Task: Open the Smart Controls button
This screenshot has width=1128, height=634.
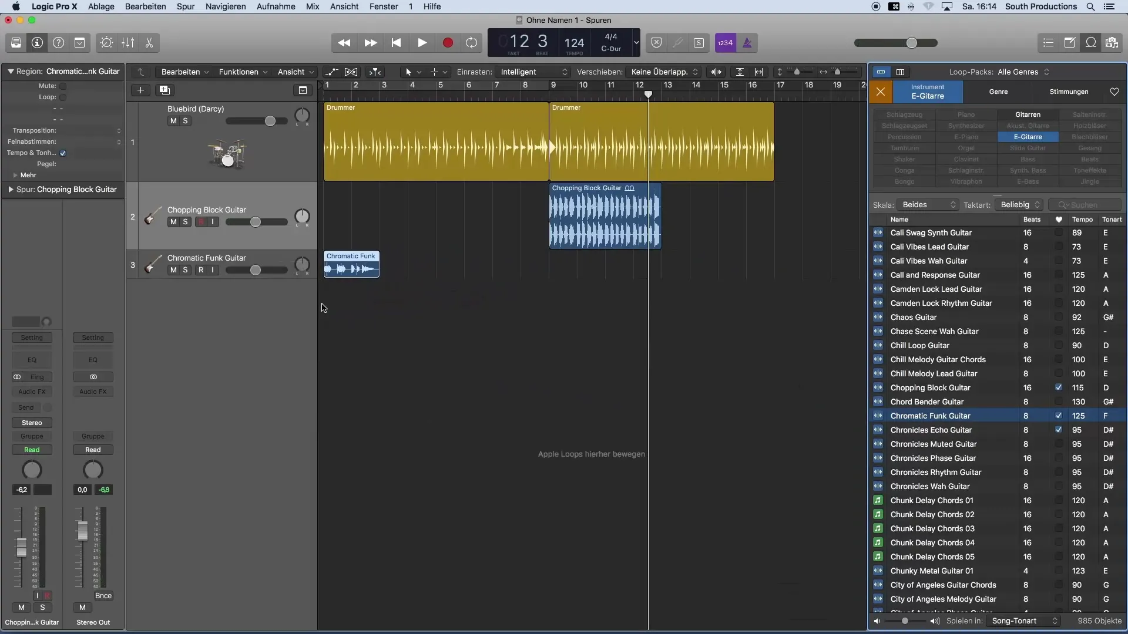Action: (106, 43)
